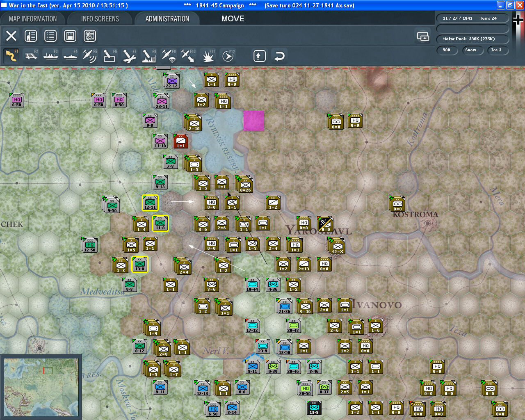Image resolution: width=525 pixels, height=420 pixels.
Task: Click the floppy disk save game icon
Action: tap(70, 36)
